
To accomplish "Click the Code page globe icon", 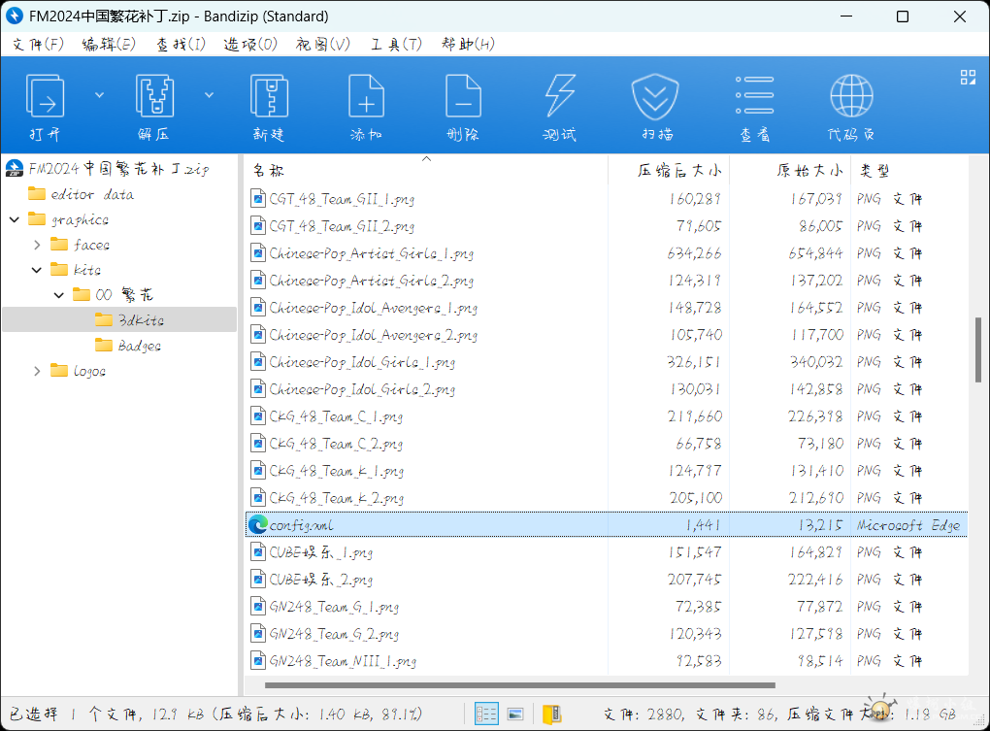I will click(851, 96).
